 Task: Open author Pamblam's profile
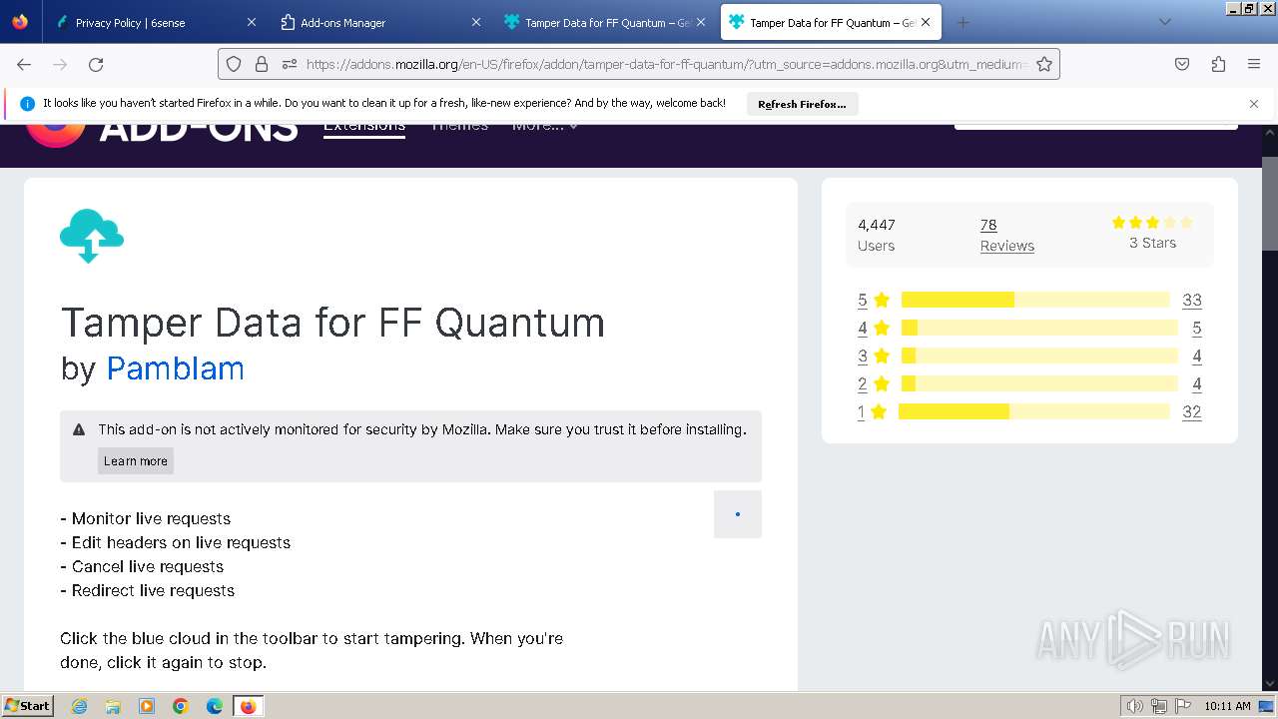pos(175,368)
